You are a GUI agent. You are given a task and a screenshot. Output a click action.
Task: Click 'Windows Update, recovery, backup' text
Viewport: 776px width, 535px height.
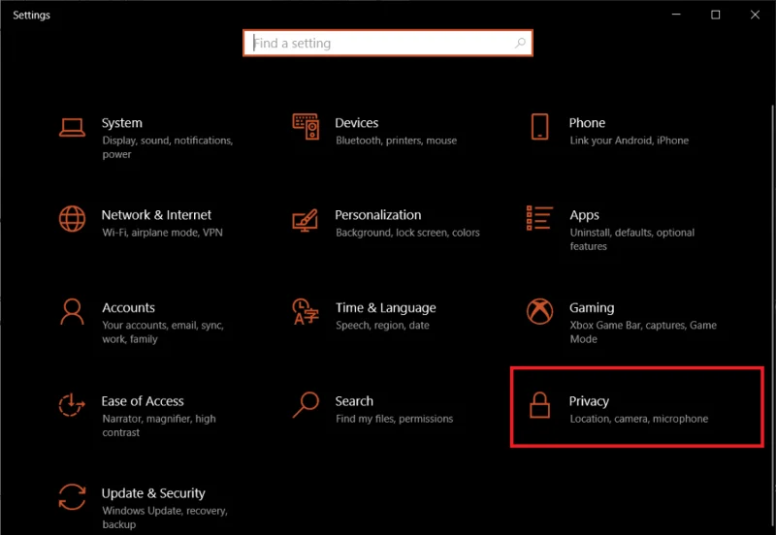tap(165, 518)
